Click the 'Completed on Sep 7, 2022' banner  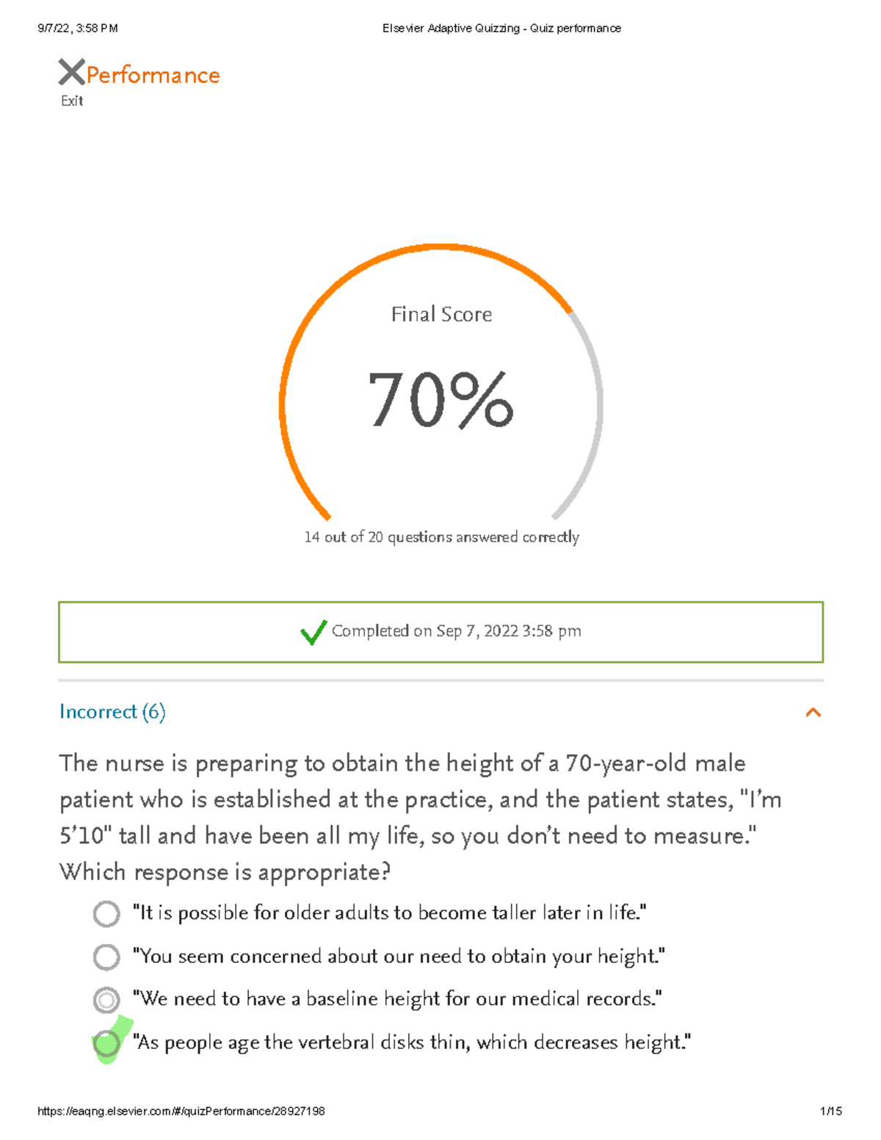click(440, 631)
